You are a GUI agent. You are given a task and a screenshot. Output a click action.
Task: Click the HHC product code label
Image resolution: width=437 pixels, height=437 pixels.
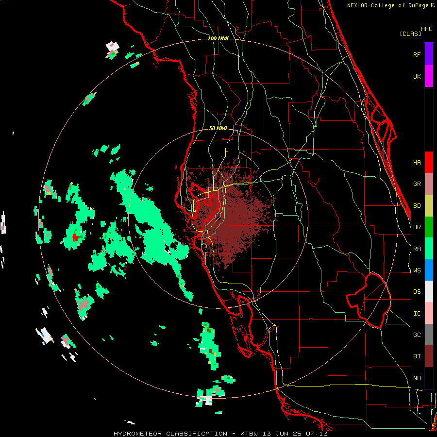click(x=427, y=29)
